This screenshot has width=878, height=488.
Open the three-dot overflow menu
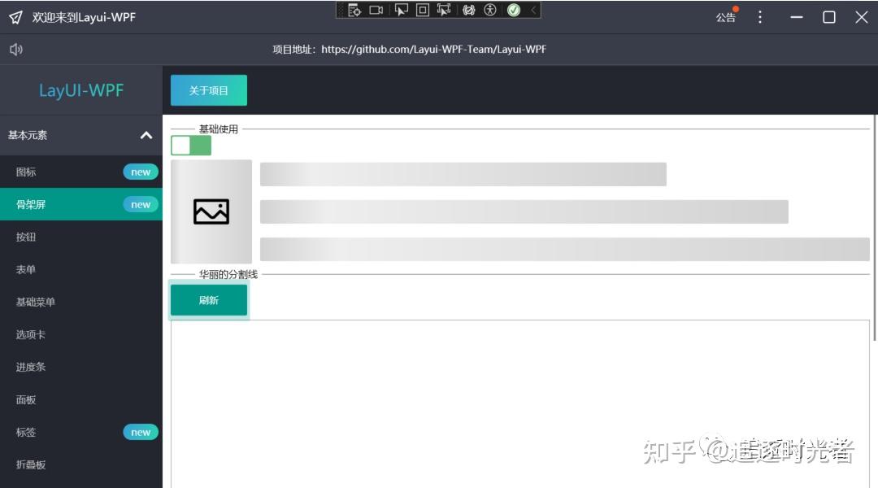(x=759, y=17)
